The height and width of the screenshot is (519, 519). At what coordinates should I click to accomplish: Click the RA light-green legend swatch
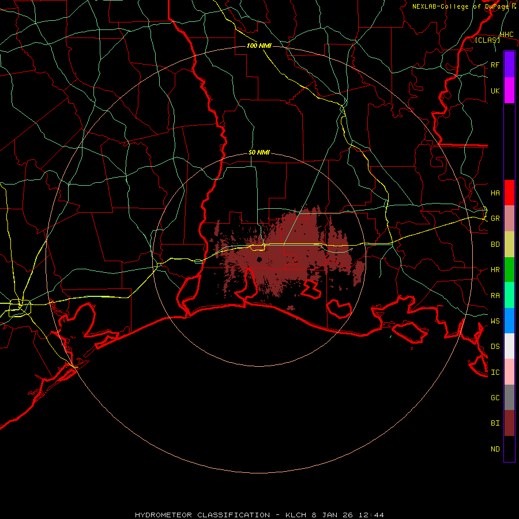[x=509, y=295]
